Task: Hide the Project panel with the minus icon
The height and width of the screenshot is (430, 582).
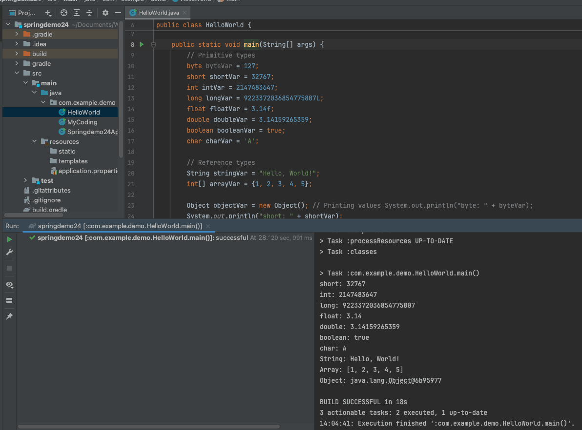Action: (118, 13)
